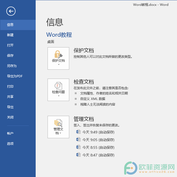Click the 文档属性、作者的姓名和相关日期 line
This screenshot has height=177, width=177.
click(104, 93)
